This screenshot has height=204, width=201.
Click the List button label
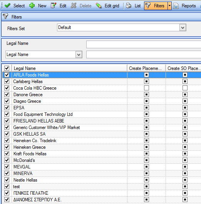137,6
